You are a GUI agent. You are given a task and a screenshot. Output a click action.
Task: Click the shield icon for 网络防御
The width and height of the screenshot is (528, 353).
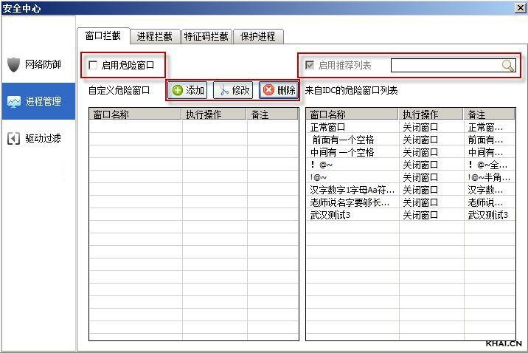13,64
